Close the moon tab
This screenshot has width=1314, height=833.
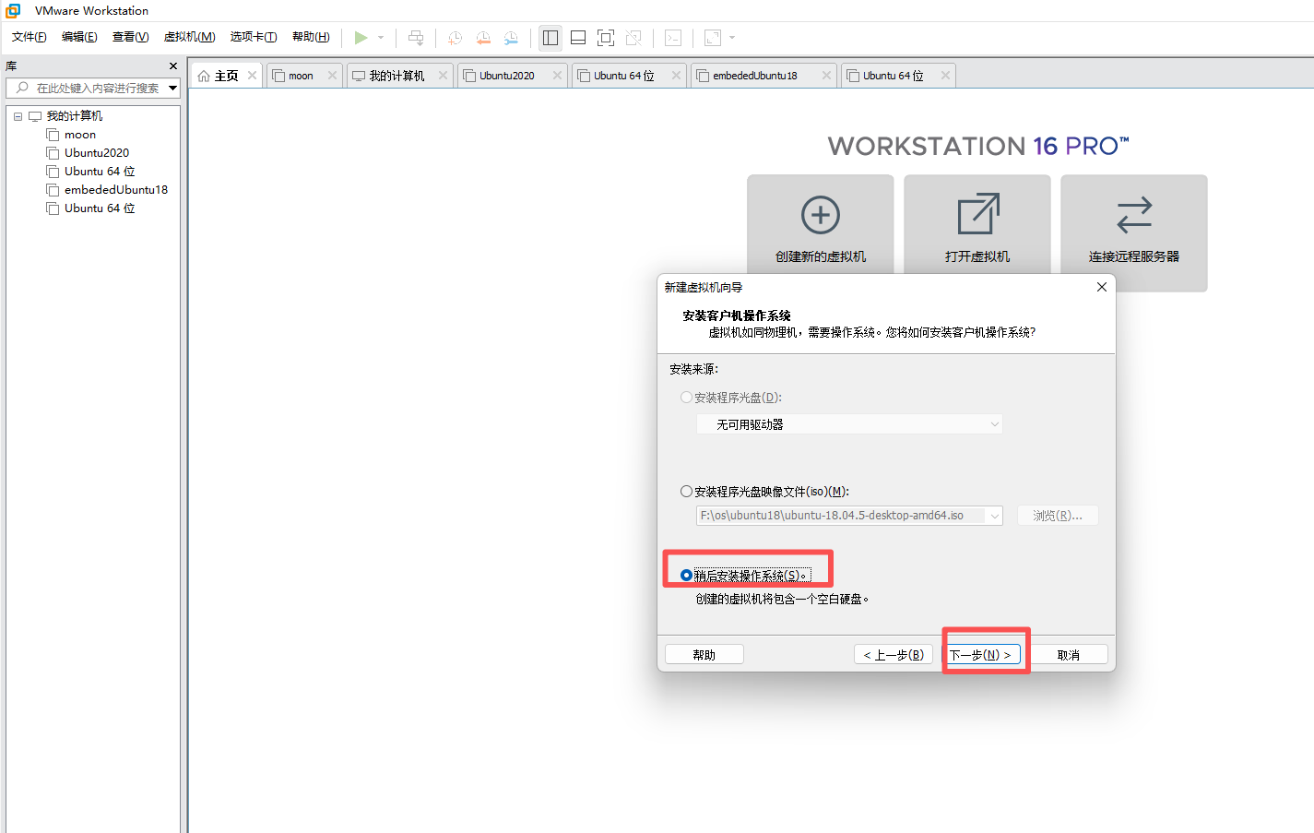tap(332, 76)
